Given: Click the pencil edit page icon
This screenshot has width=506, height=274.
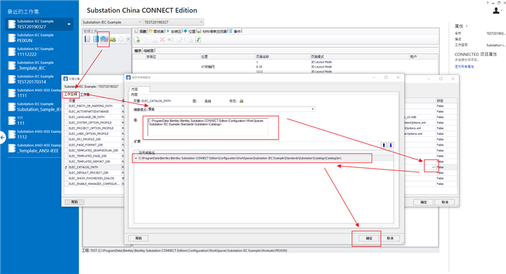Looking at the screenshot, I should pos(180,40).
